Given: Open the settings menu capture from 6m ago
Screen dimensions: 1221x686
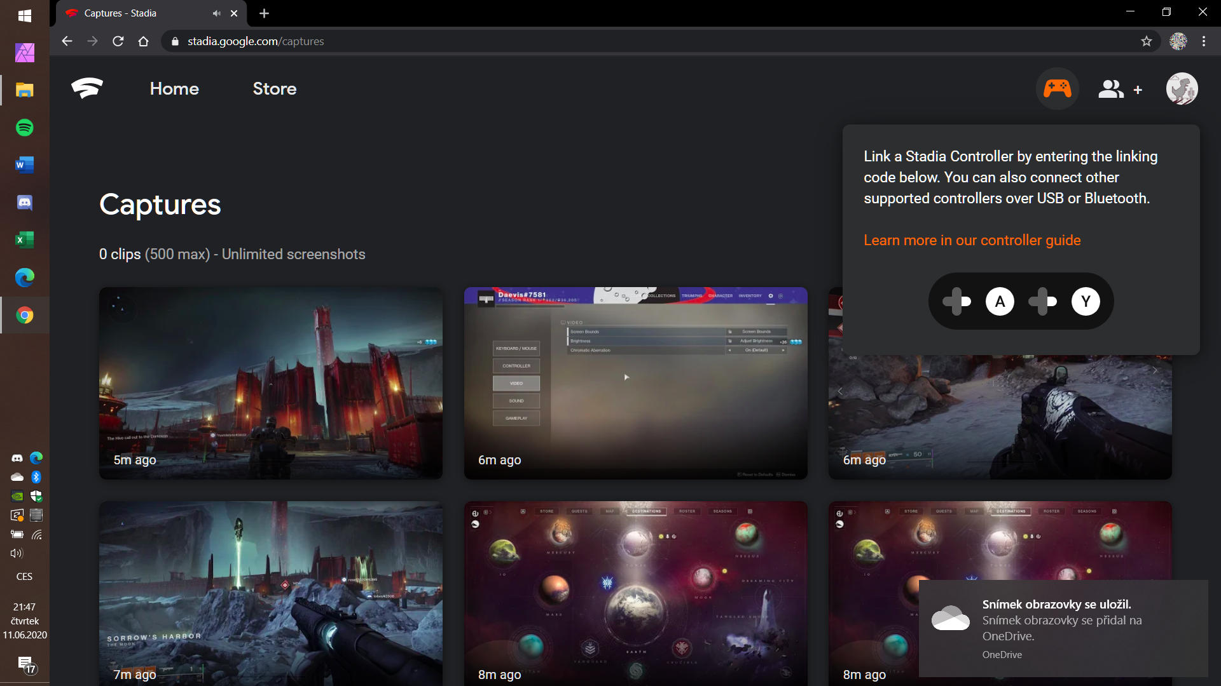Looking at the screenshot, I should click(x=635, y=383).
